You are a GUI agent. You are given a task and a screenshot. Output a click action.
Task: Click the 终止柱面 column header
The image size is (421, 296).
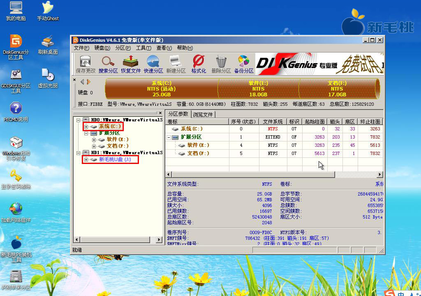370,122
